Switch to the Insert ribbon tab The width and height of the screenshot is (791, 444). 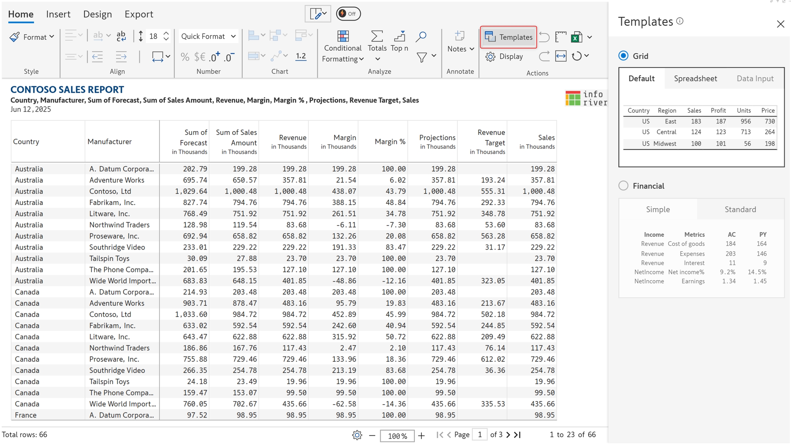pos(58,14)
